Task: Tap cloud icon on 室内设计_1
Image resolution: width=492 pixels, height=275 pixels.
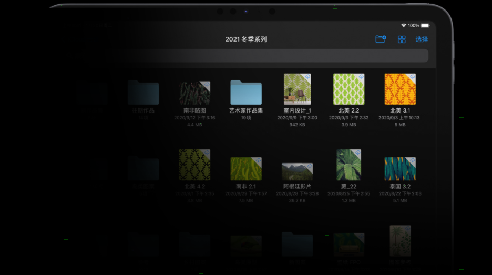Action: (307, 77)
